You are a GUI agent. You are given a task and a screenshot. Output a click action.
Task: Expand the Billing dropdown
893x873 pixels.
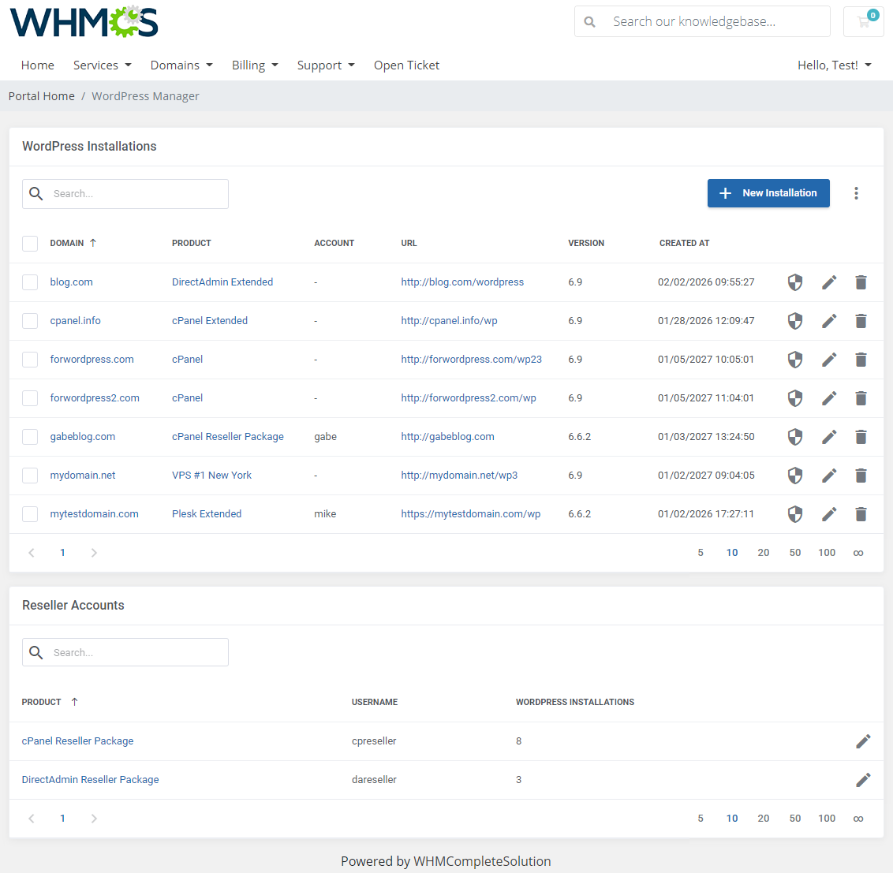pyautogui.click(x=255, y=65)
